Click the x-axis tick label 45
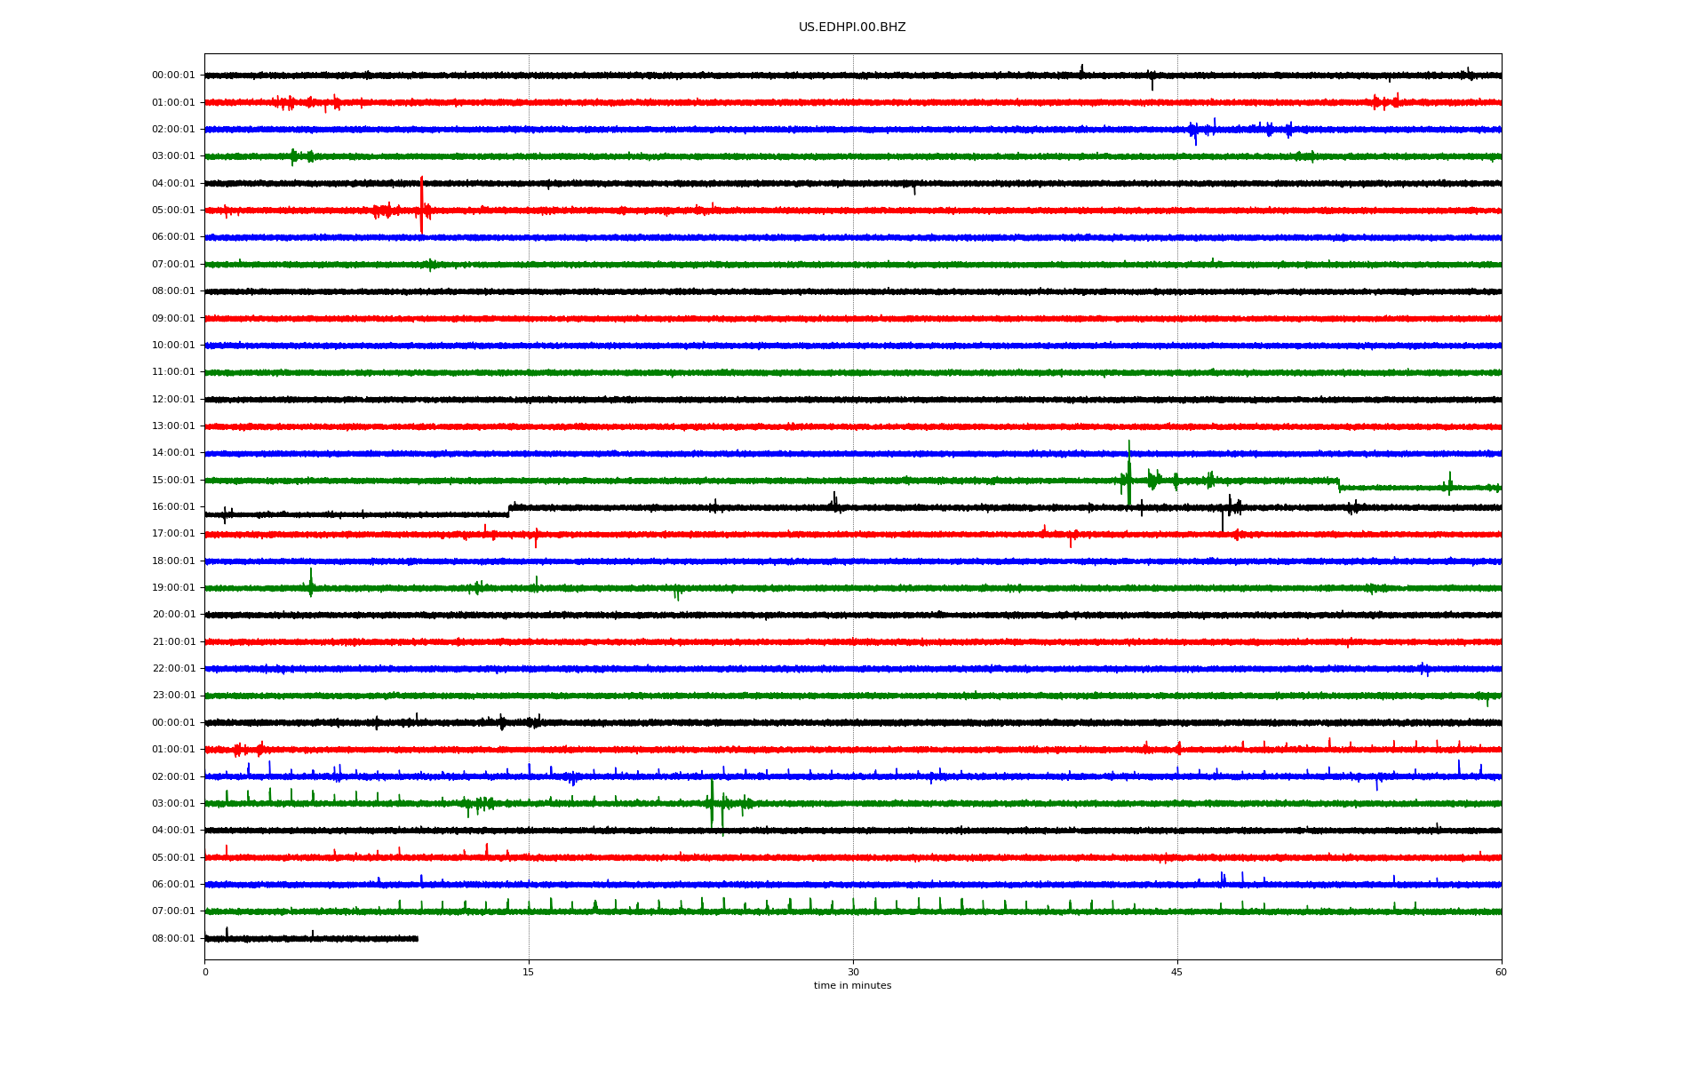The width and height of the screenshot is (1706, 1066). [x=1177, y=973]
